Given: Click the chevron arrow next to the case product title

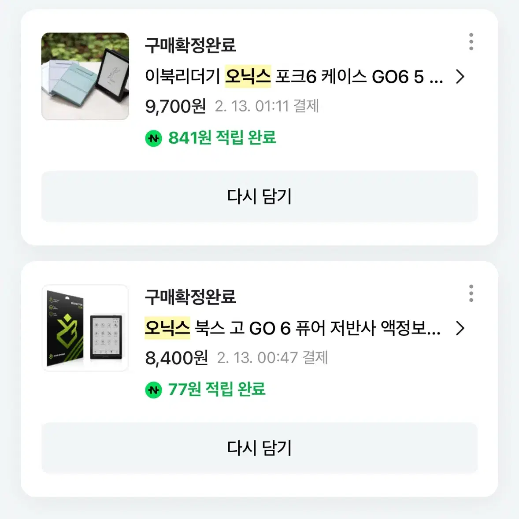Looking at the screenshot, I should (461, 76).
